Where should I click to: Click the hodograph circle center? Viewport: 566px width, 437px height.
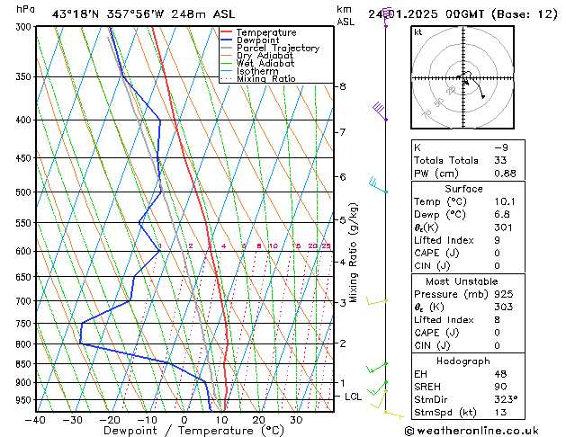click(463, 78)
